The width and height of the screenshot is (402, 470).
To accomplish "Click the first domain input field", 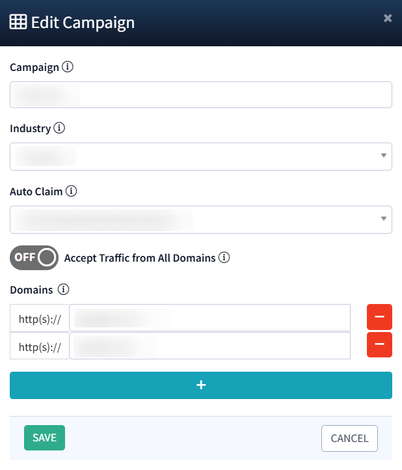I will pyautogui.click(x=209, y=318).
